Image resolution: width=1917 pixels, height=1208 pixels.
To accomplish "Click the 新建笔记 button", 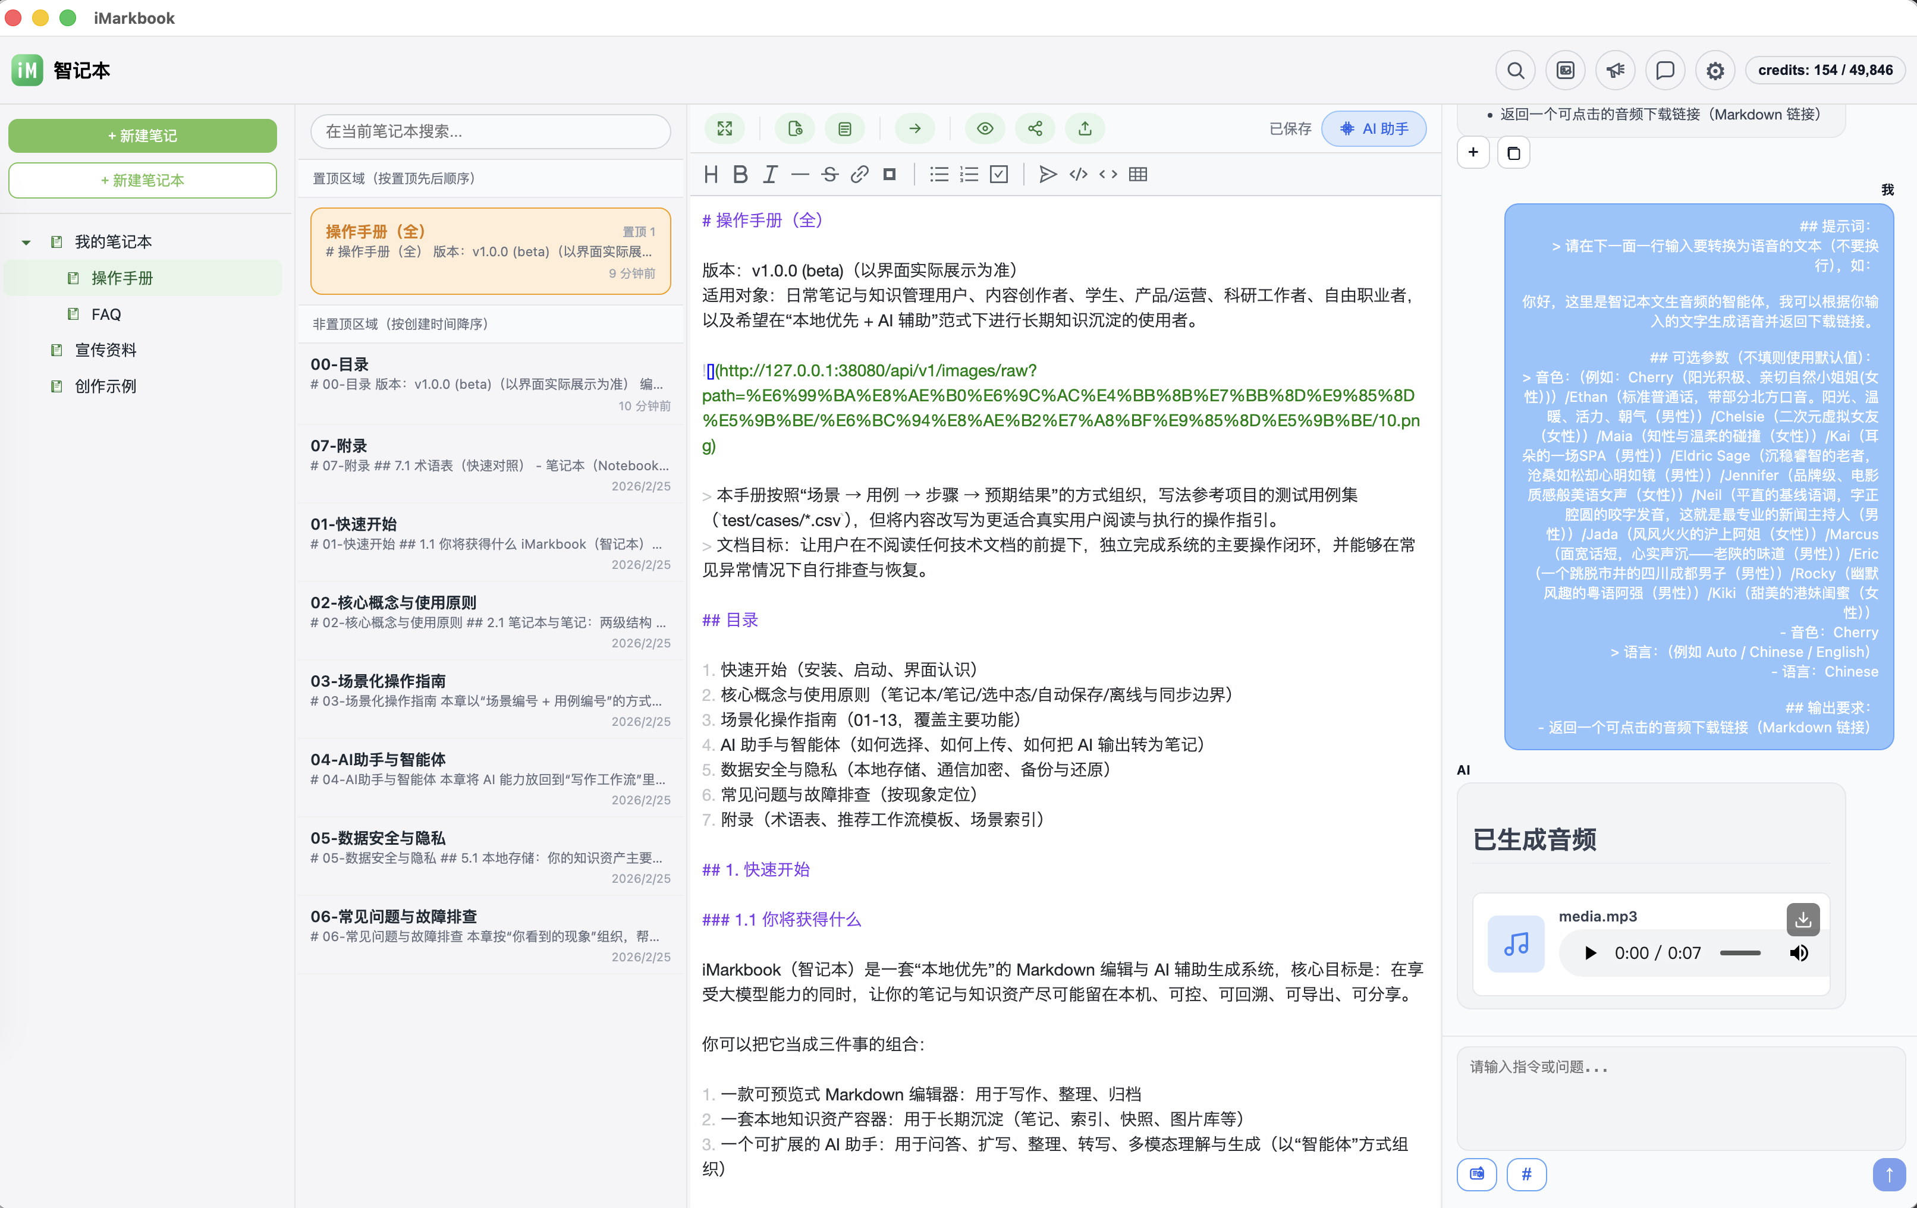I will (x=142, y=136).
